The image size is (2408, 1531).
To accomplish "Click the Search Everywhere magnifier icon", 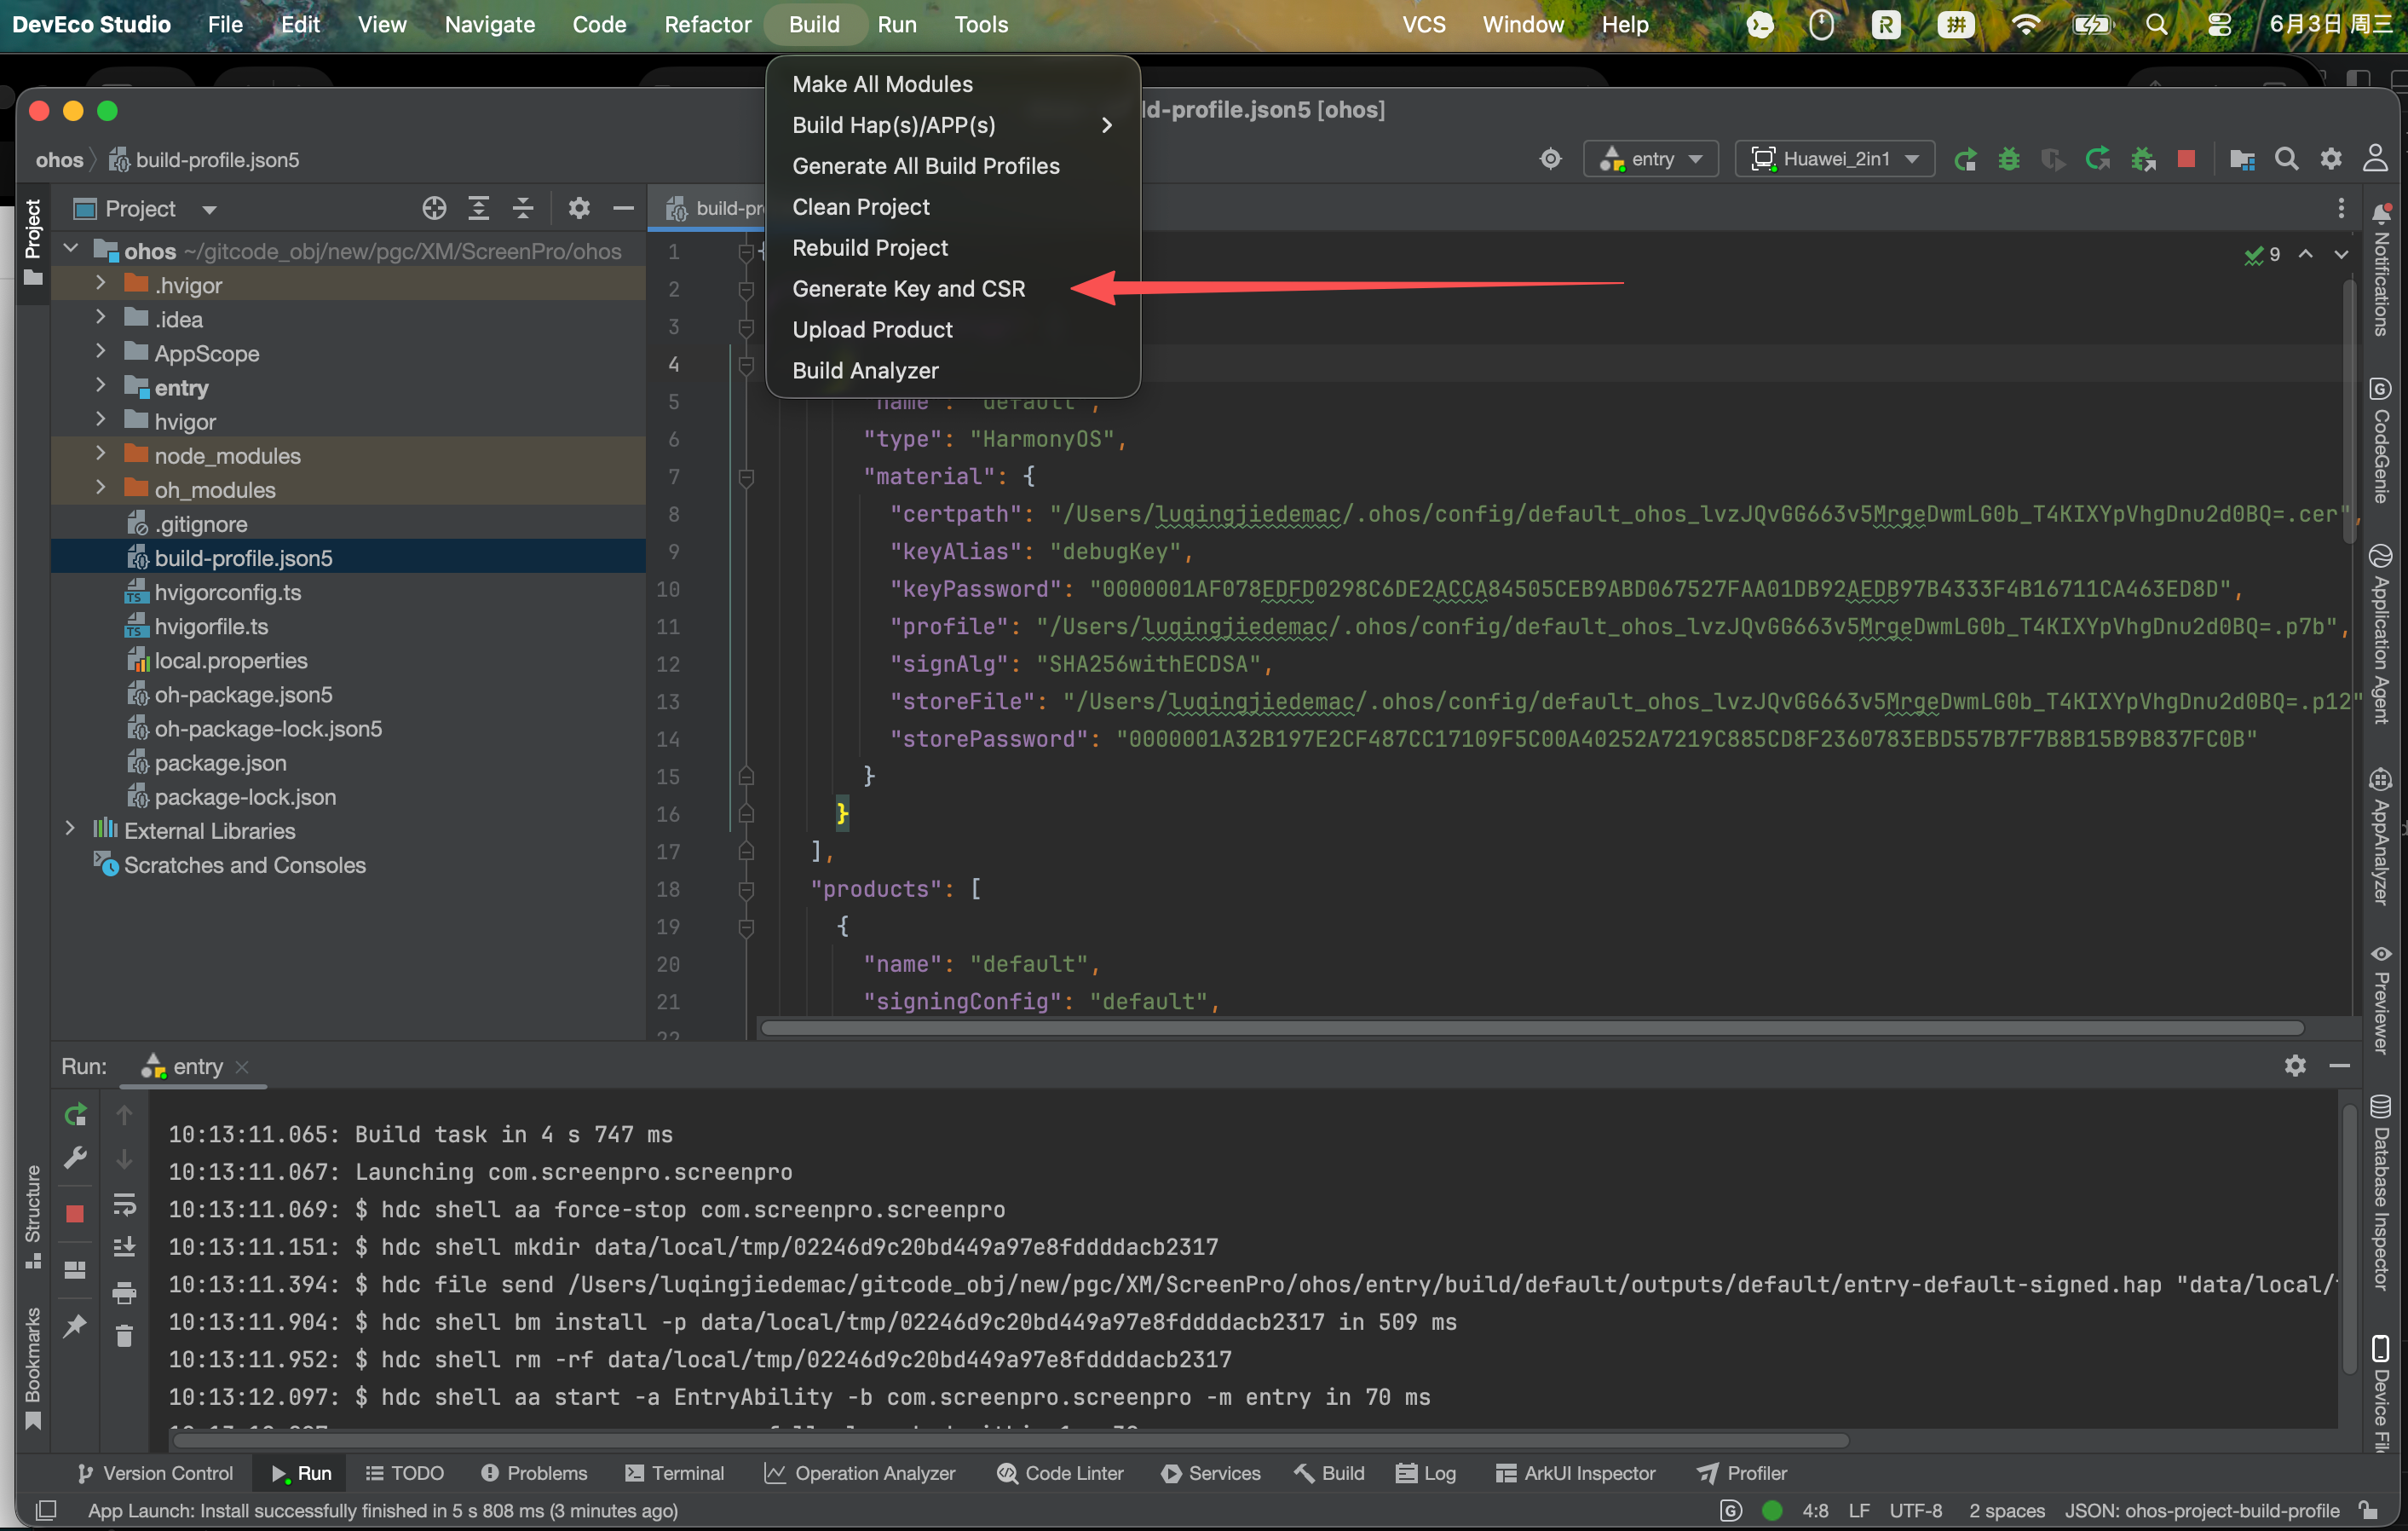I will coord(2287,159).
